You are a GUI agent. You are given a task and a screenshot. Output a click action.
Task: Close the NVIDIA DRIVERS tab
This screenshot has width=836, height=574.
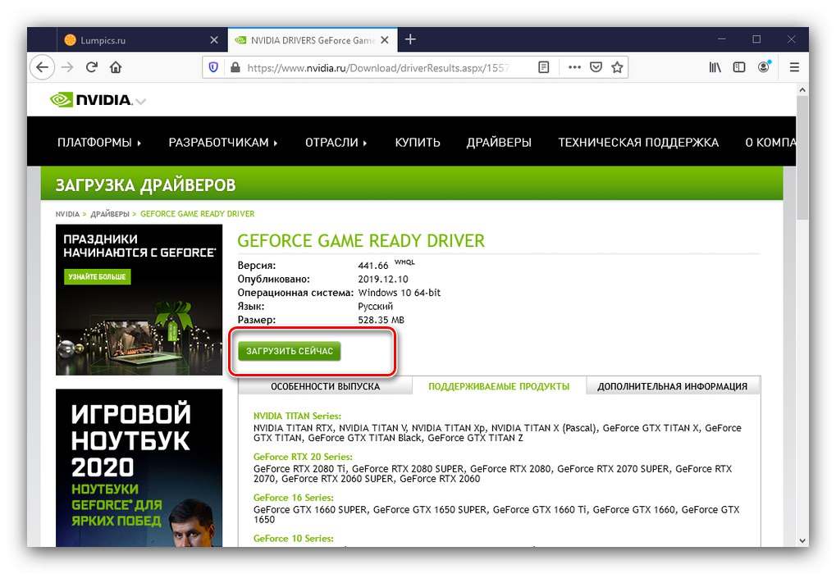pyautogui.click(x=385, y=40)
